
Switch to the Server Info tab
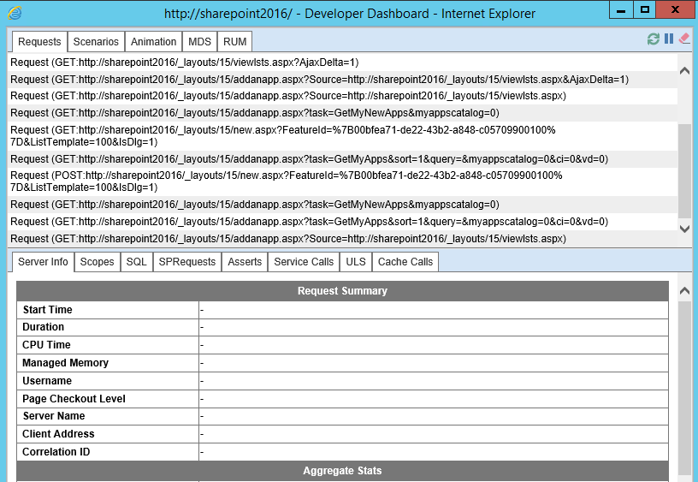[x=43, y=262]
